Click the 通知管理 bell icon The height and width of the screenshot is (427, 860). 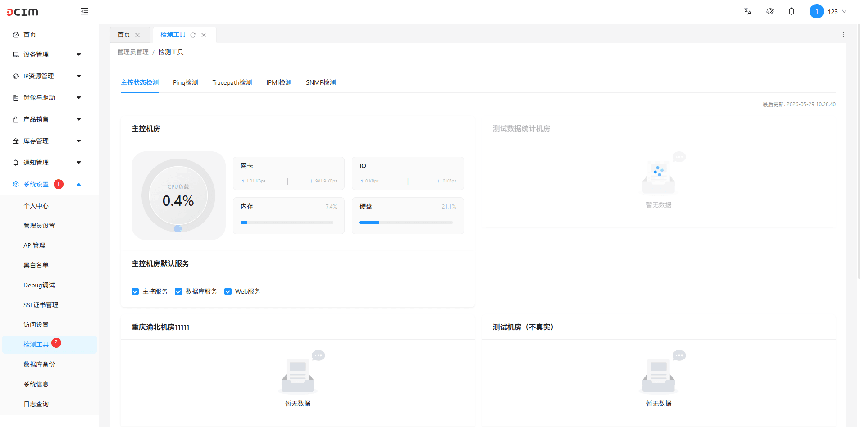(x=16, y=163)
